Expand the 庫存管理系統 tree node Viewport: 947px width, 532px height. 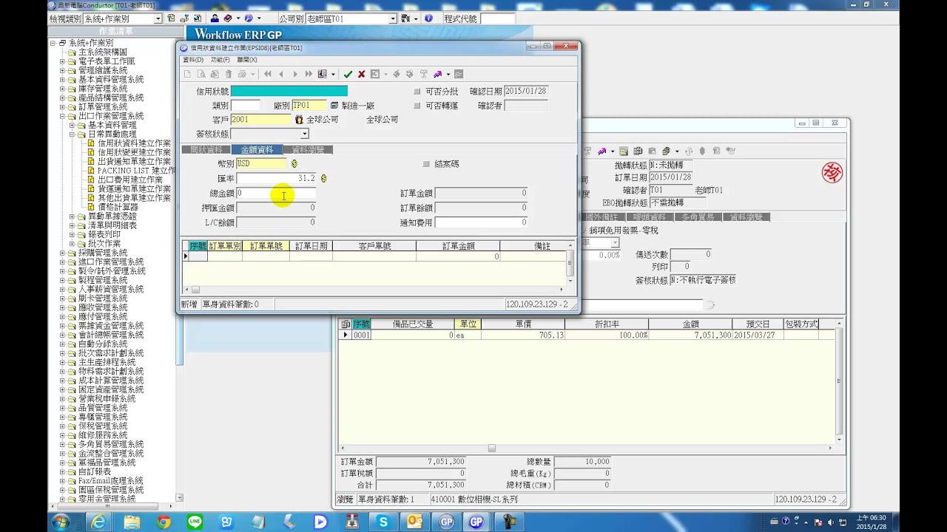click(63, 89)
